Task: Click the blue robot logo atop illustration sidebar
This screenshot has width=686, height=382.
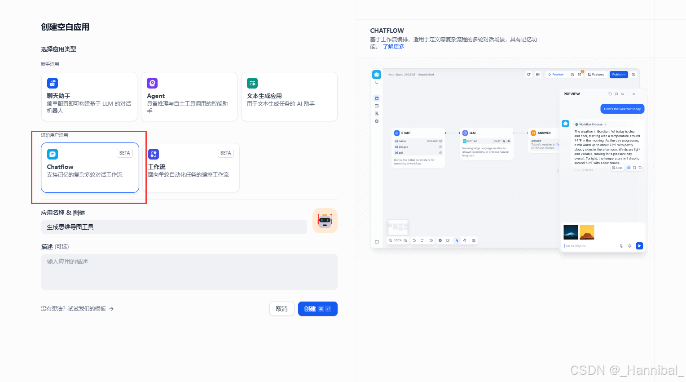Action: tap(377, 75)
